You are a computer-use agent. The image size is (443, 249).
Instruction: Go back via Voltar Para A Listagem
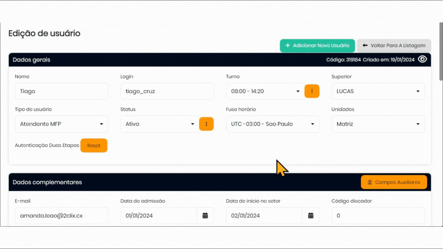tap(394, 45)
